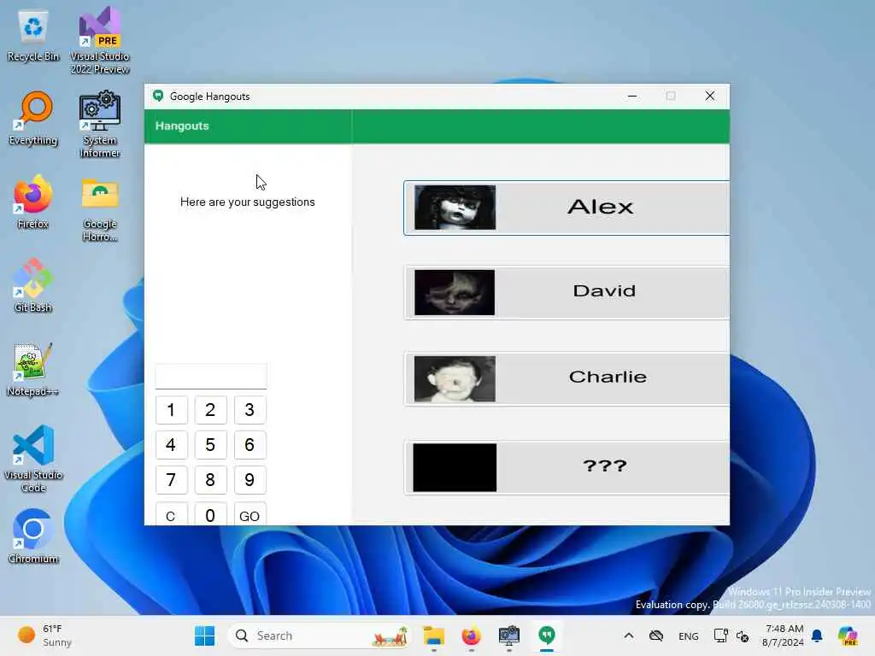Open the clock showing 7:48 AM
The image size is (875, 656).
(x=784, y=635)
